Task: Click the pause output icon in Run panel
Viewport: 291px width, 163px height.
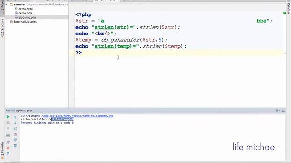Action: point(8,128)
